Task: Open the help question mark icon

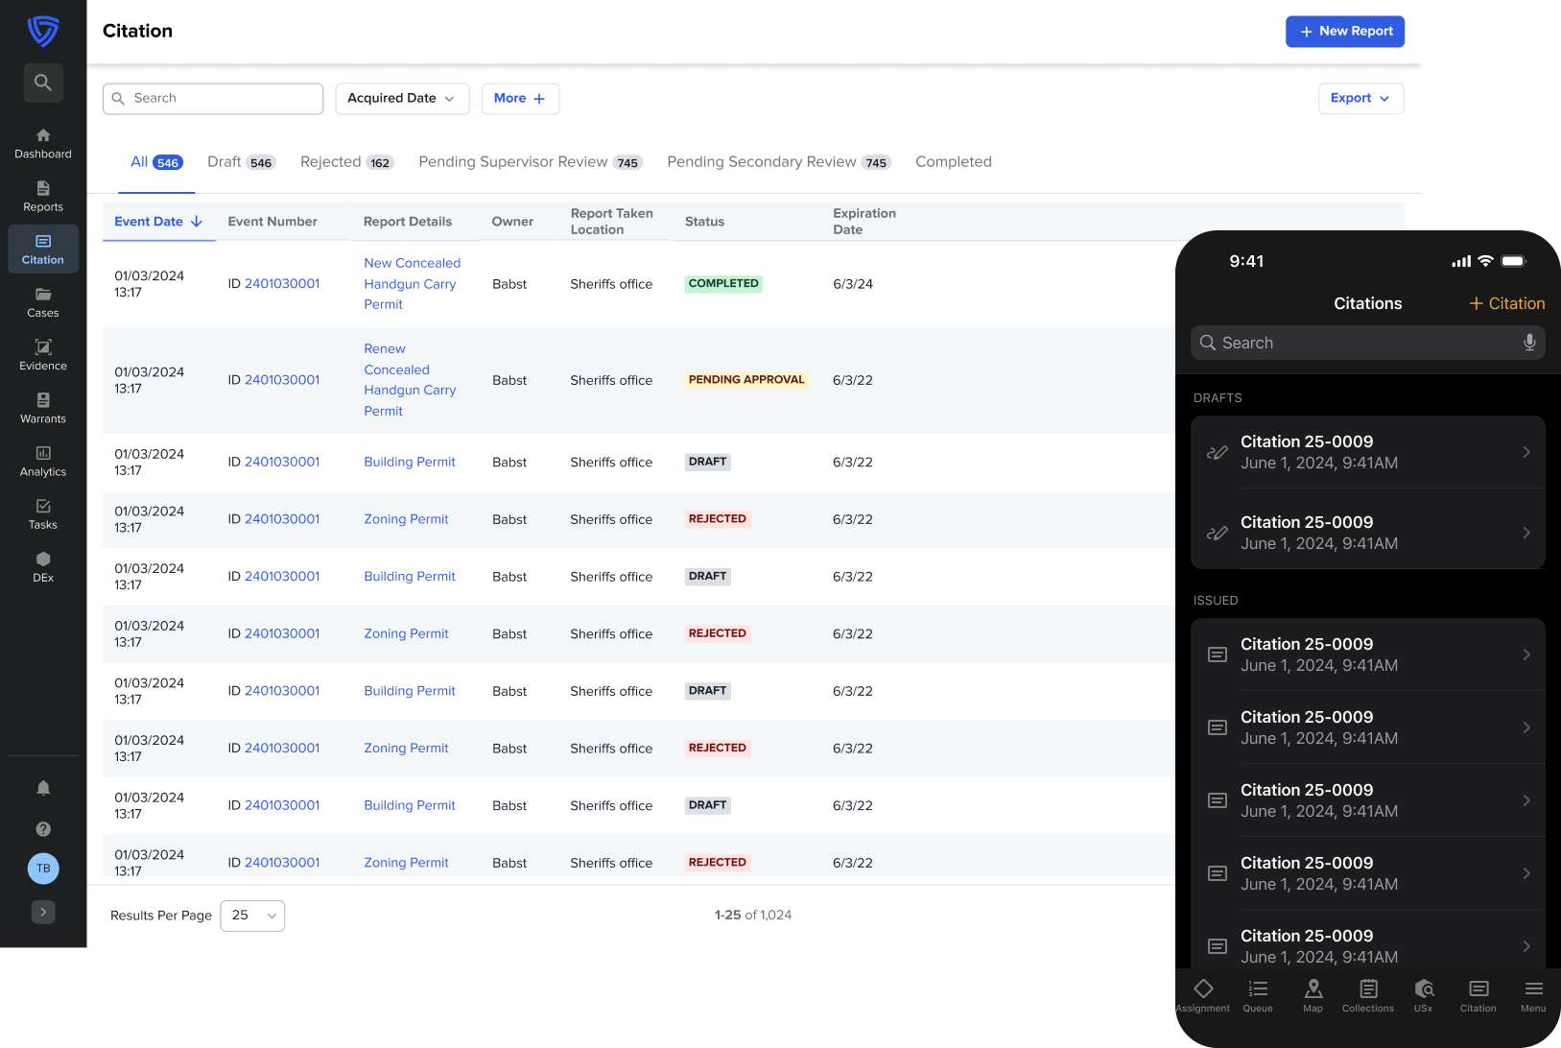Action: click(43, 829)
